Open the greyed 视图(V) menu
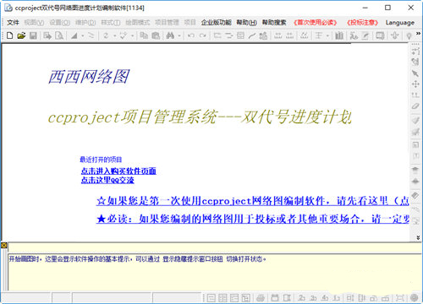Viewport: 423px width, 304px height. tap(34, 23)
